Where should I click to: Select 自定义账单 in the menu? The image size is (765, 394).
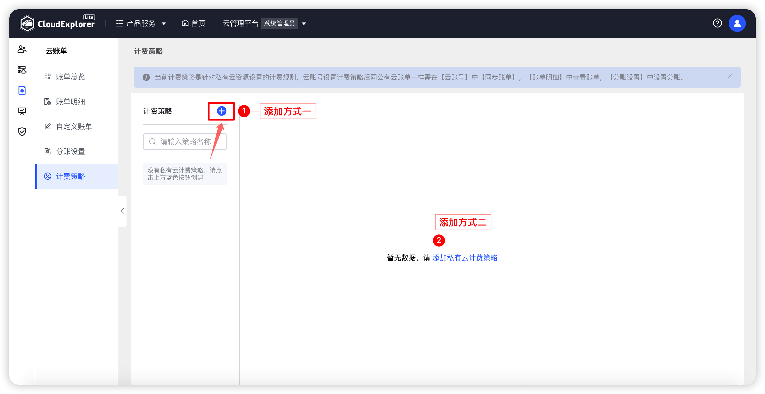coord(76,127)
